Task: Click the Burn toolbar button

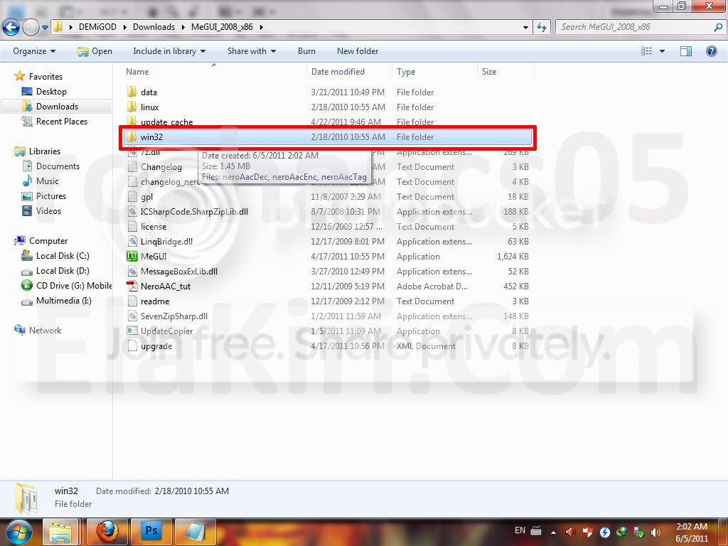Action: 306,51
